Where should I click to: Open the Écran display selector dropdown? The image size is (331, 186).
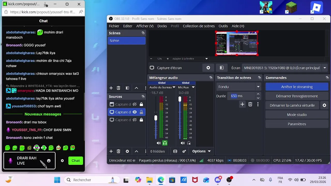click(x=325, y=68)
